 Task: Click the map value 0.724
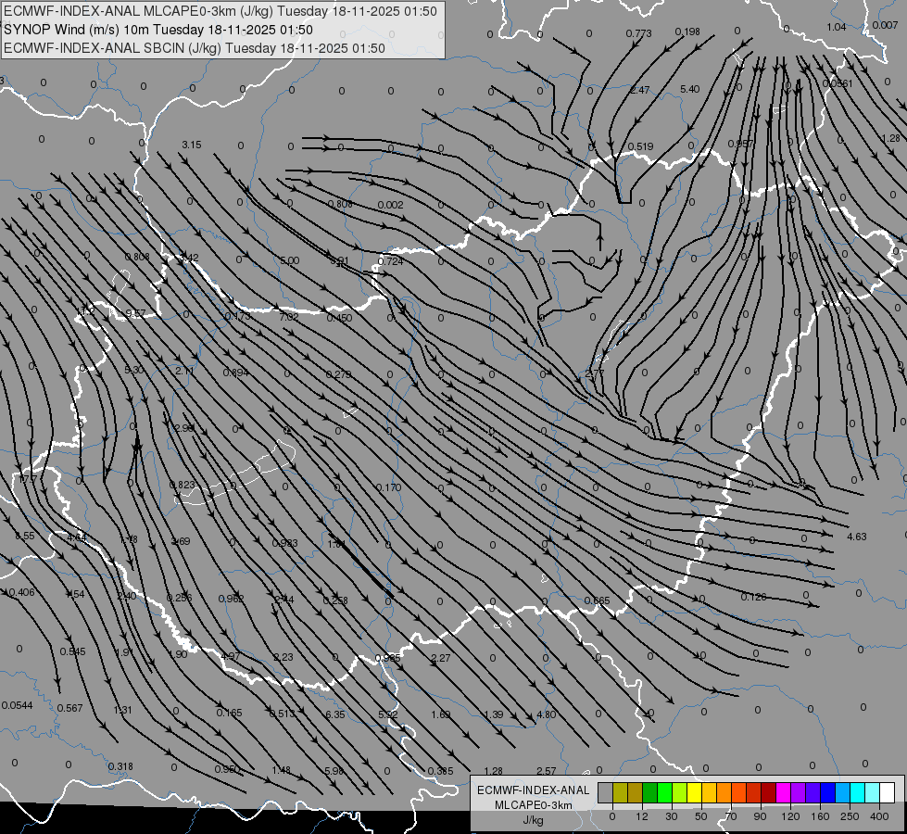pyautogui.click(x=390, y=261)
